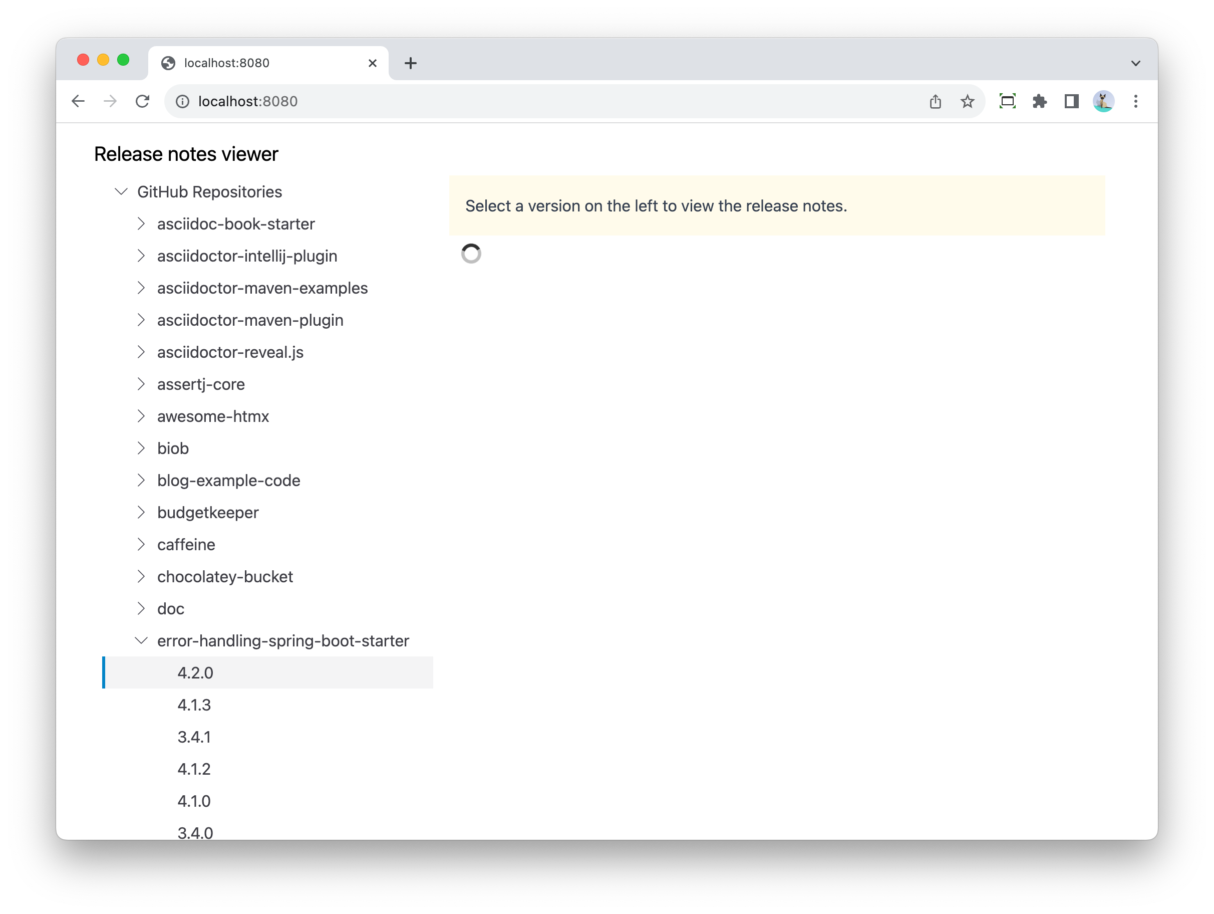Screen dimensions: 1214x914
Task: Collapse the error-handling-spring-boot-starter chevron
Action: [141, 640]
